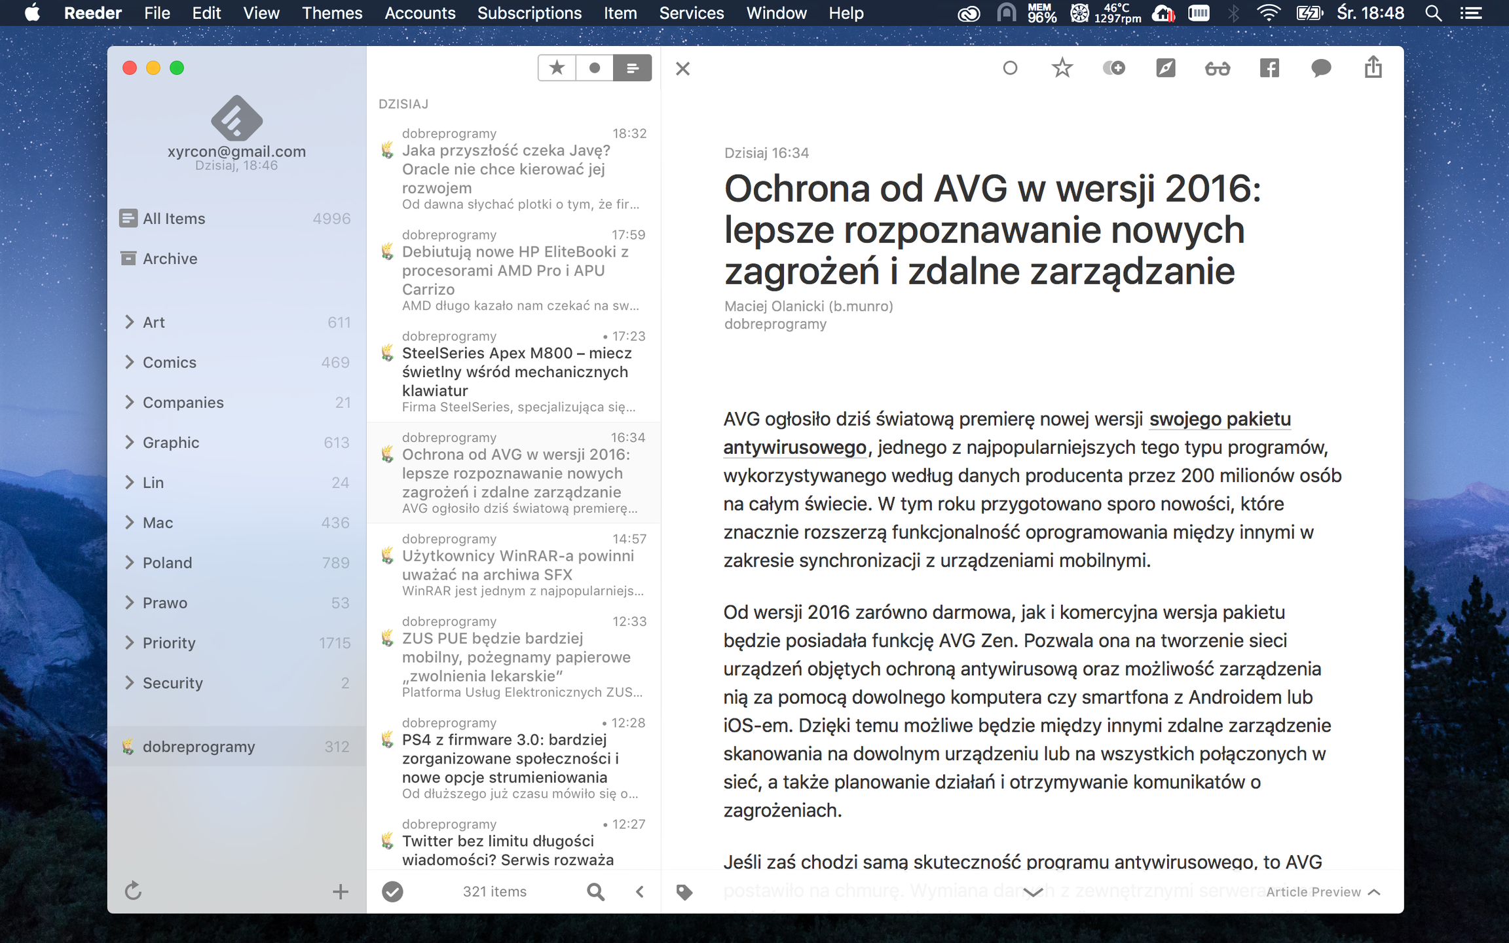Select All Items in sidebar
This screenshot has width=1509, height=943.
236,219
